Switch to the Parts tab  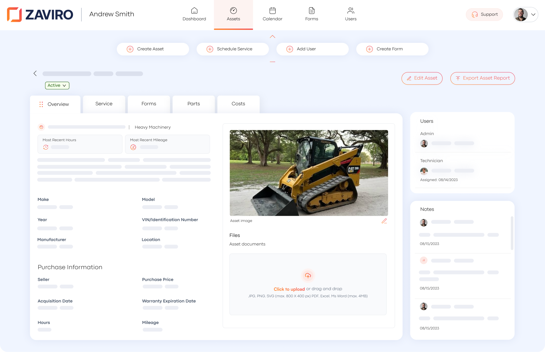(x=194, y=104)
